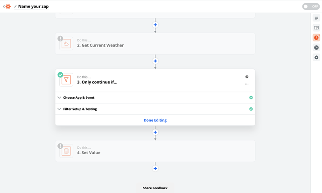Select the '3. Only continue if...' title
The height and width of the screenshot is (193, 322).
tap(97, 82)
